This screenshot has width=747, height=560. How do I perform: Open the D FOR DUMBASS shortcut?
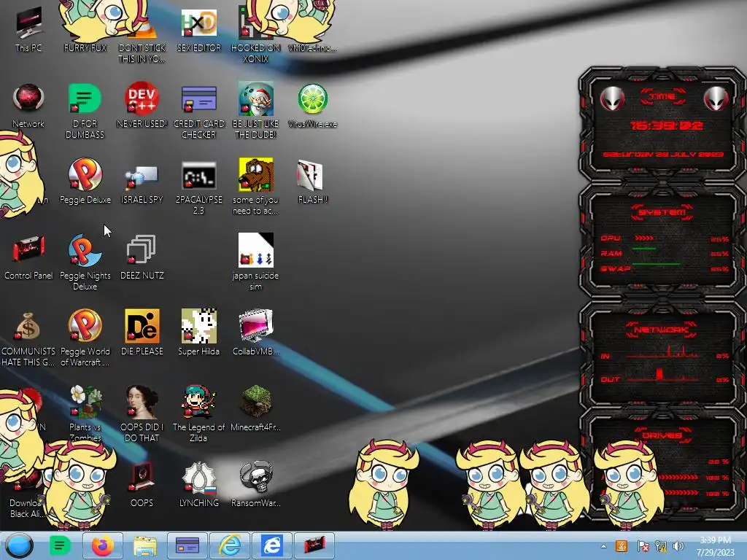tap(85, 109)
